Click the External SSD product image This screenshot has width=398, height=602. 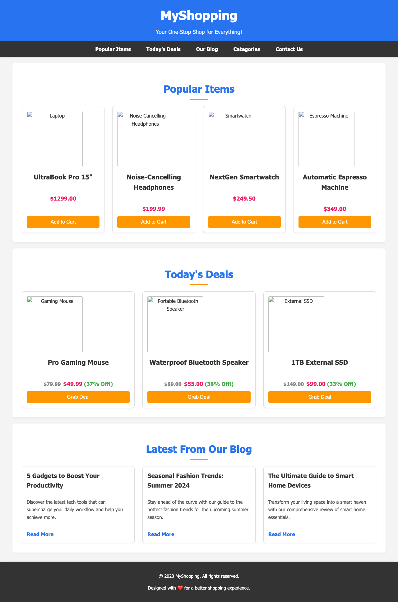pos(296,324)
